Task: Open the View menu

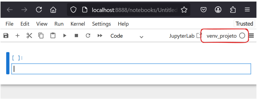Action: [x=42, y=24]
